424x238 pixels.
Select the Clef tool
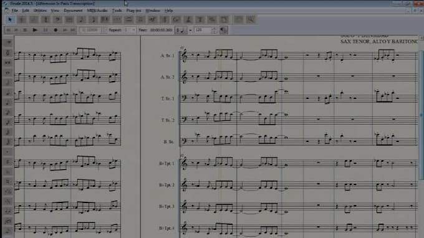(57, 20)
